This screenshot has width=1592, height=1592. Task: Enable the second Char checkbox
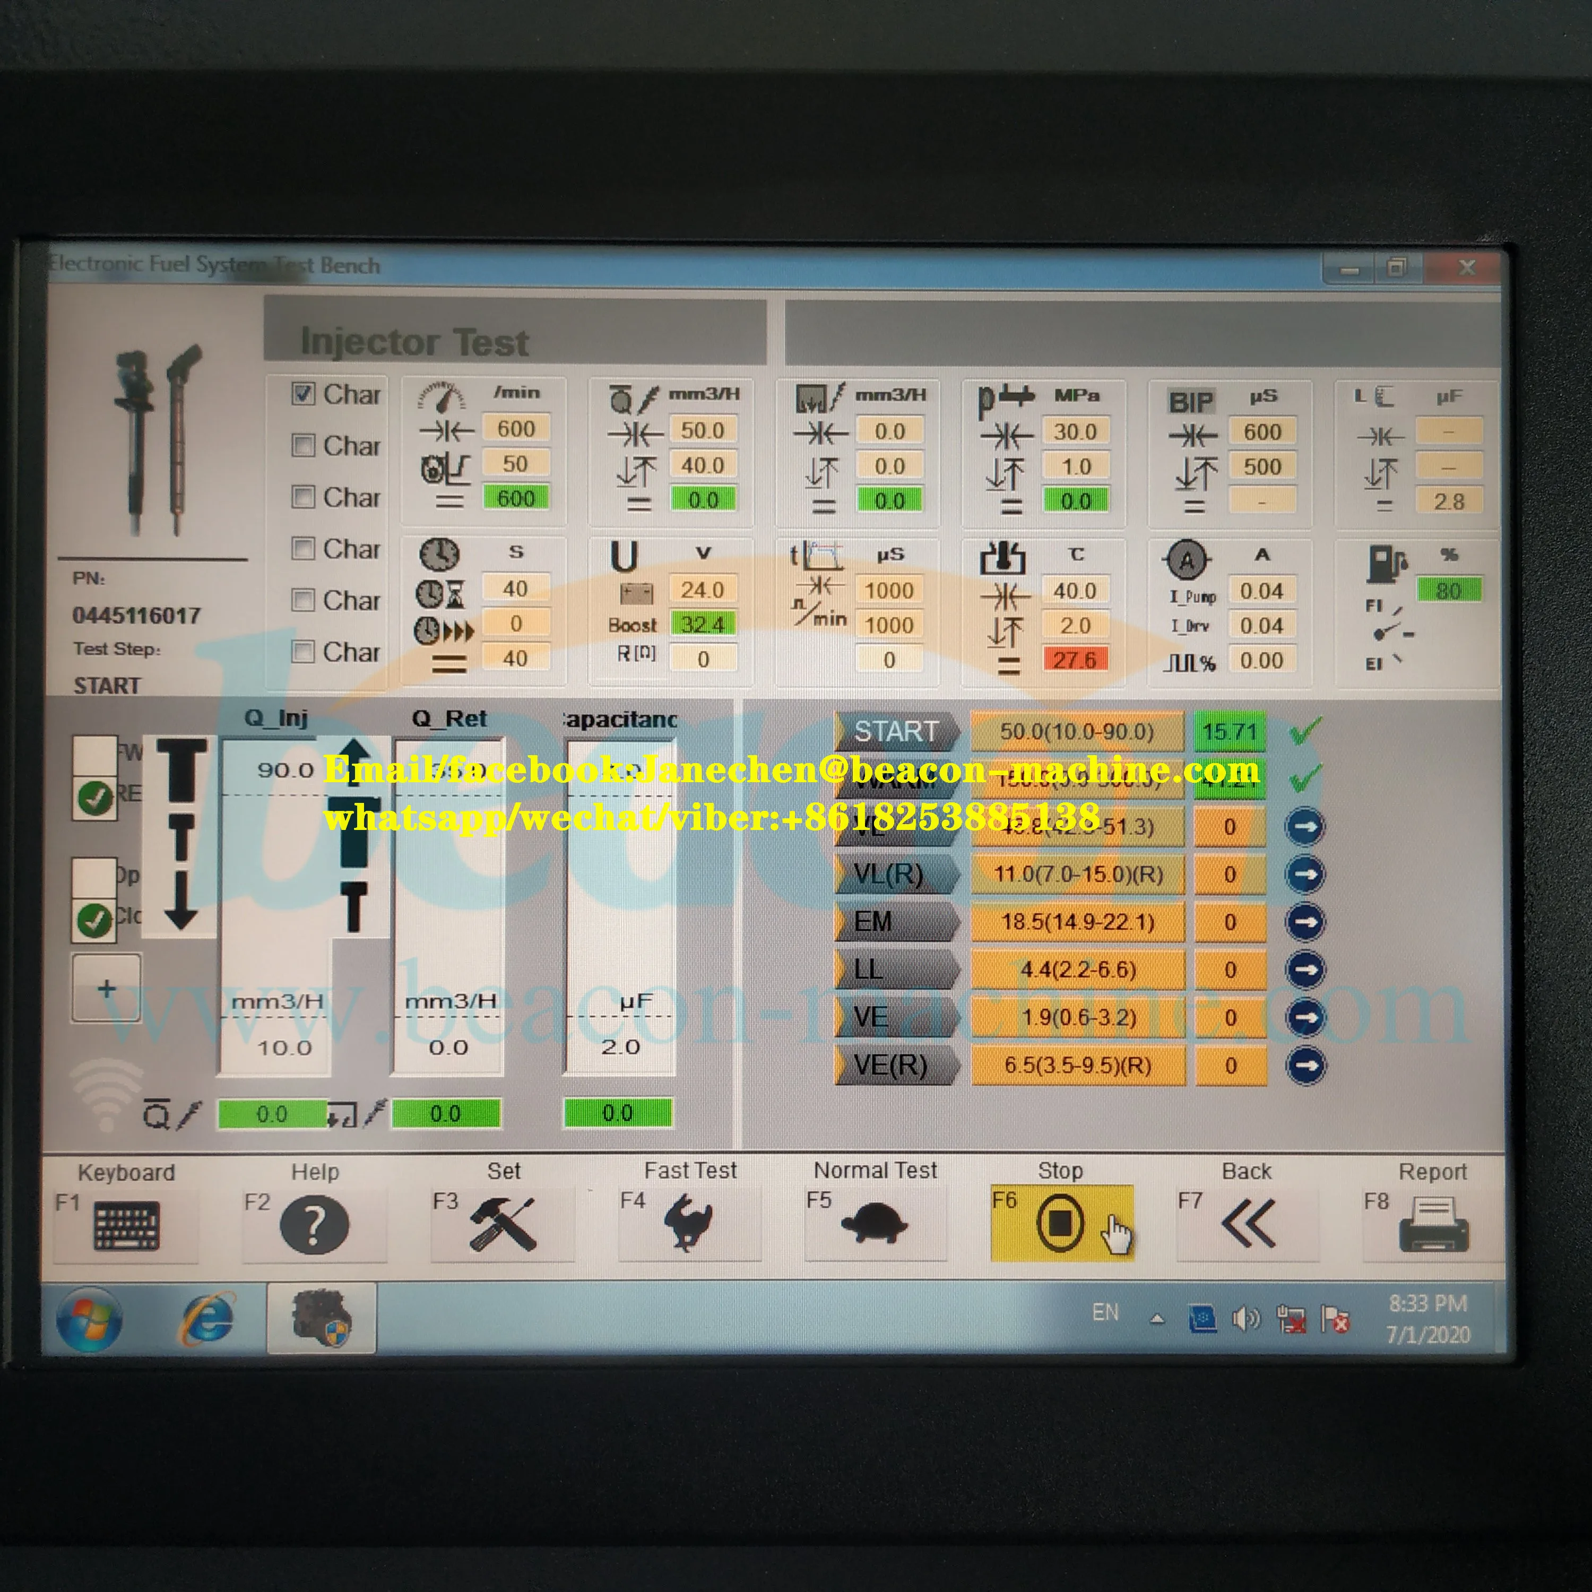click(x=303, y=446)
